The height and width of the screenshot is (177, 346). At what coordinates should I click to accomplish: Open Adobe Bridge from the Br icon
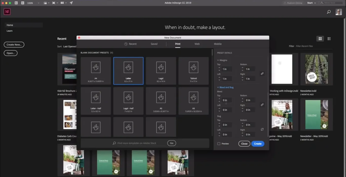(x=16, y=3)
